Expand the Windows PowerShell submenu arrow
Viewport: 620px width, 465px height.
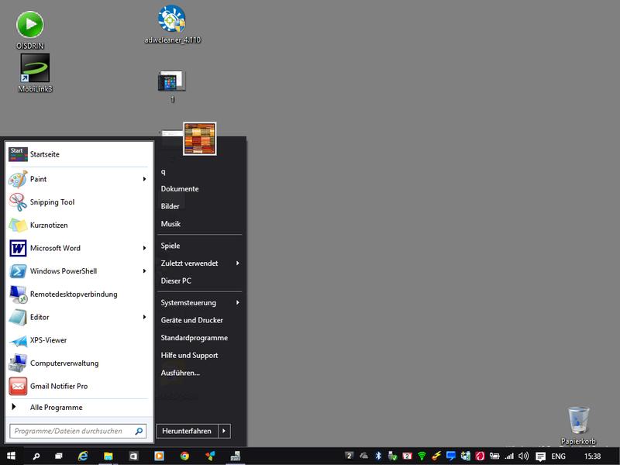pos(144,270)
